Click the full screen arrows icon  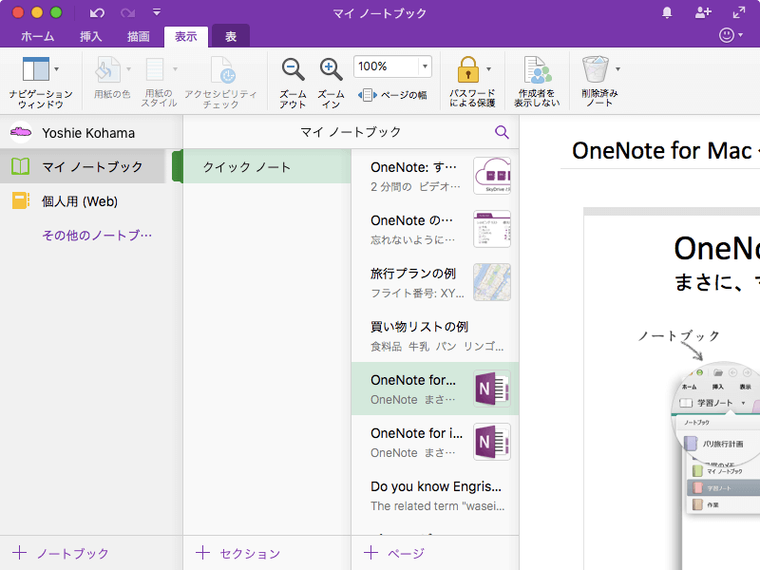[739, 12]
